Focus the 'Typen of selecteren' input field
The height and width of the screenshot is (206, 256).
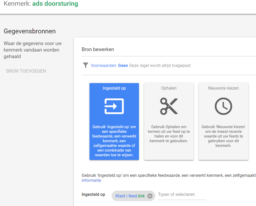click(181, 195)
